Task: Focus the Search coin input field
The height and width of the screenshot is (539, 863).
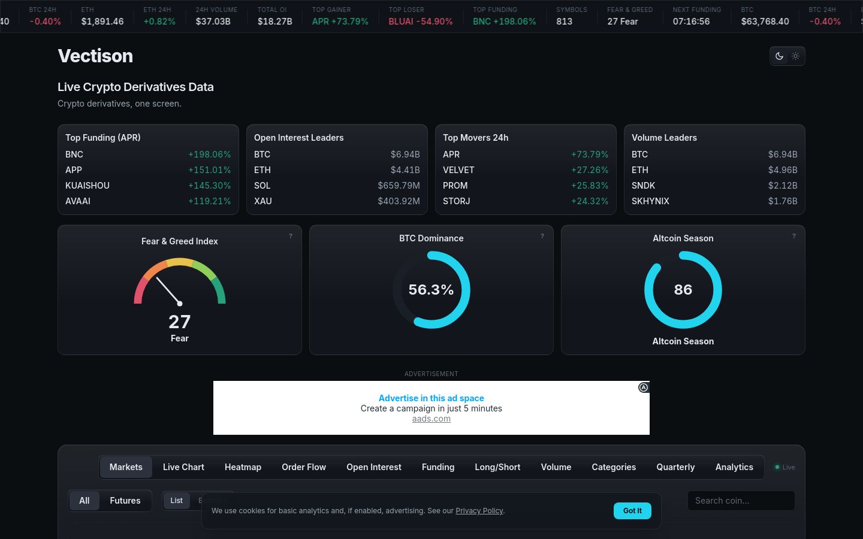Action: 741,501
